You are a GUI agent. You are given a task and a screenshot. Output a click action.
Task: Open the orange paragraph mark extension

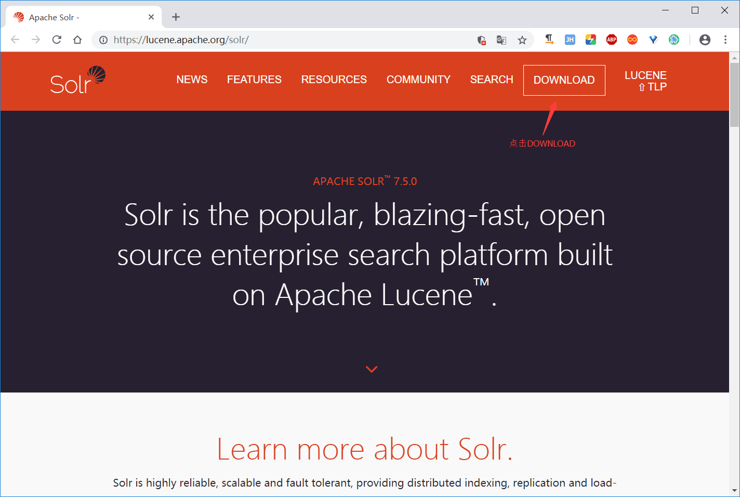549,40
